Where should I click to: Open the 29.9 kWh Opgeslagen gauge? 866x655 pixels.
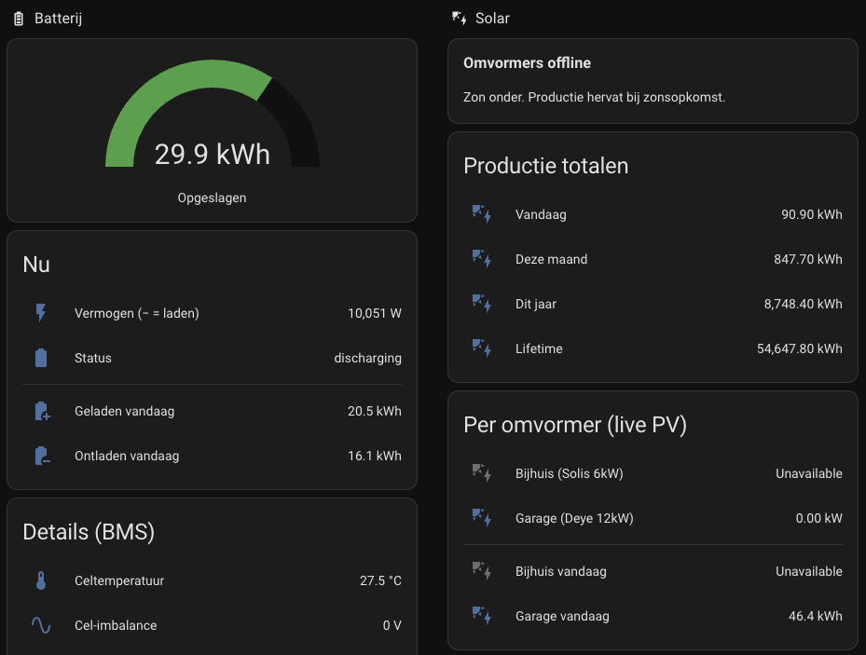tap(213, 130)
